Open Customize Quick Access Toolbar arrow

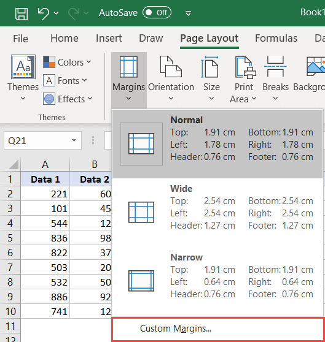point(188,13)
